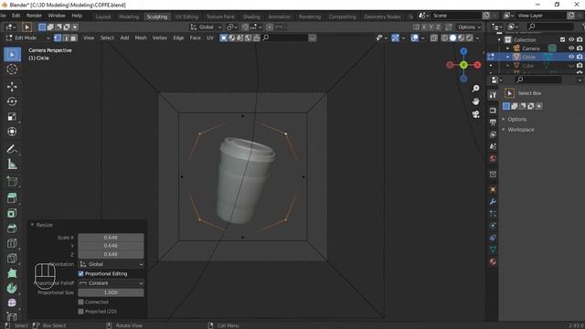Select the Knife tool
The height and width of the screenshot is (329, 585).
tap(12, 258)
